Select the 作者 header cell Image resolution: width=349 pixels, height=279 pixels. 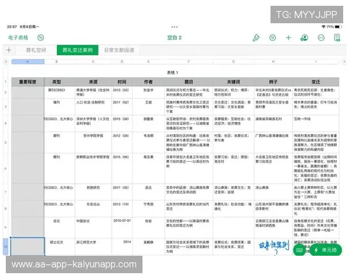[x=148, y=82]
